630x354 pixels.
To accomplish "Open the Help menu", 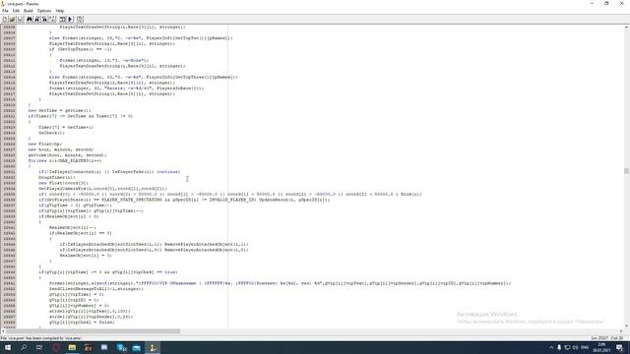I will pos(60,11).
